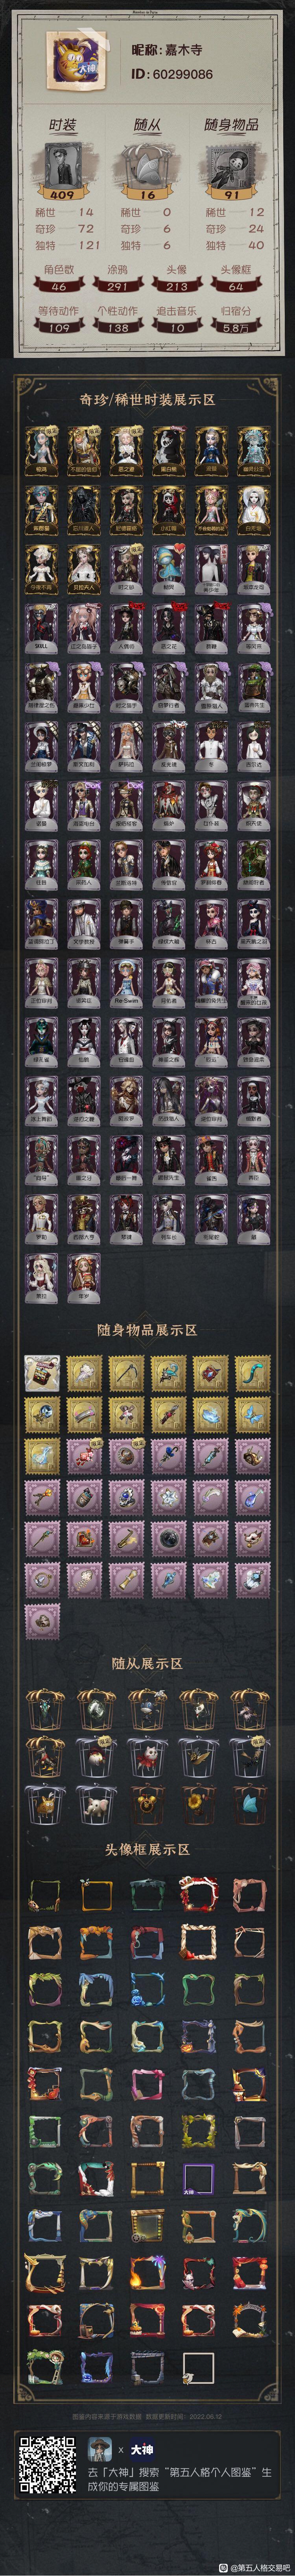Go to 随身物品展示区 section header
Screen dimensions: 295x2576
(x=147, y=1330)
